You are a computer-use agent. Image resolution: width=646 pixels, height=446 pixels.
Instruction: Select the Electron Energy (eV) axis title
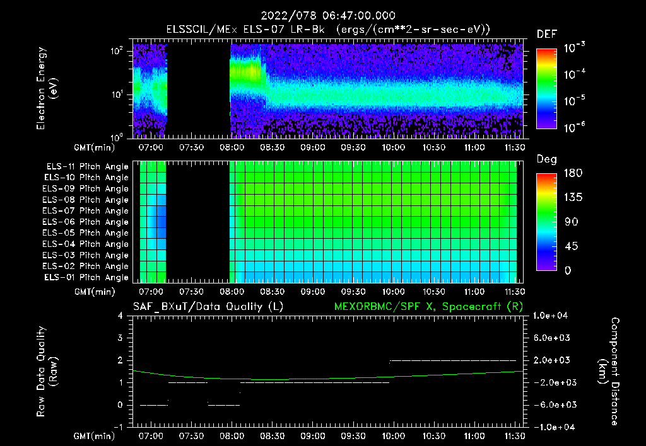tap(46, 88)
